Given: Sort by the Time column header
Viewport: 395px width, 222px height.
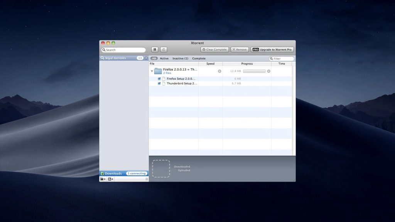Looking at the screenshot, I should 282,64.
